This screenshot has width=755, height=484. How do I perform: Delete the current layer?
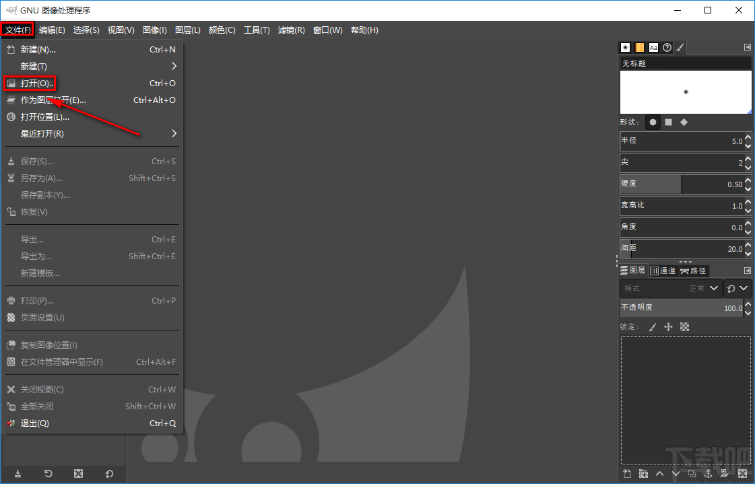[742, 474]
